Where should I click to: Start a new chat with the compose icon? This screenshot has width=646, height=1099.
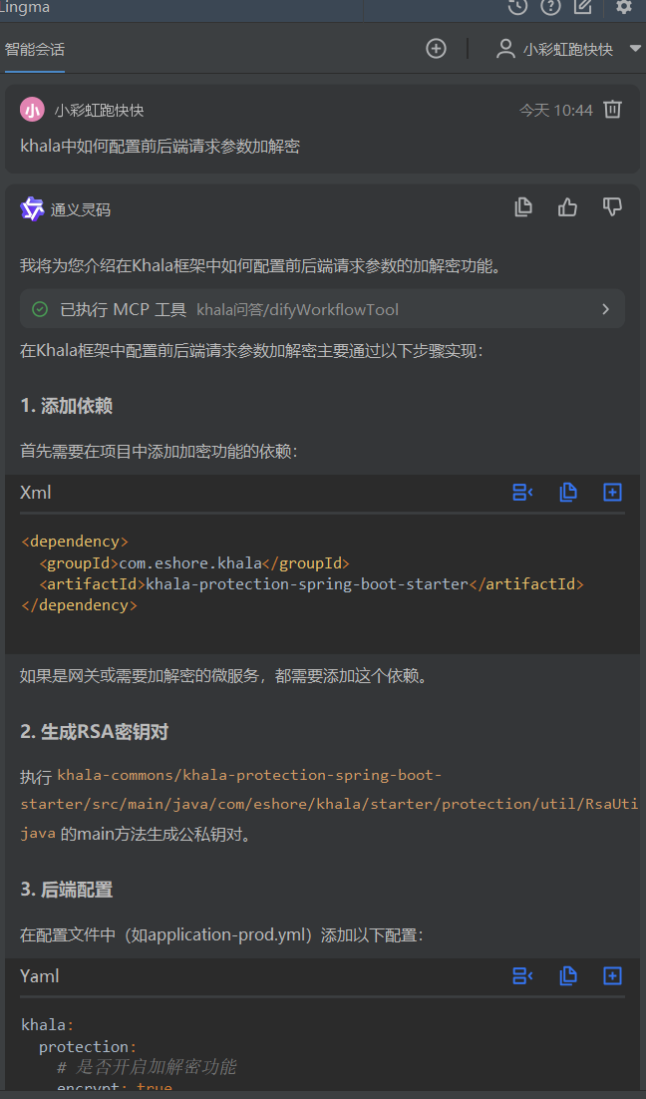click(582, 8)
